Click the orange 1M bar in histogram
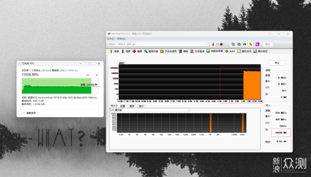 pyautogui.click(x=211, y=123)
